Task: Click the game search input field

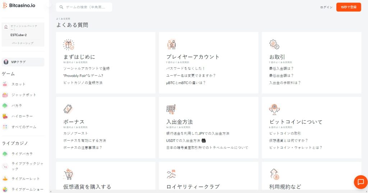Action: coord(86,7)
